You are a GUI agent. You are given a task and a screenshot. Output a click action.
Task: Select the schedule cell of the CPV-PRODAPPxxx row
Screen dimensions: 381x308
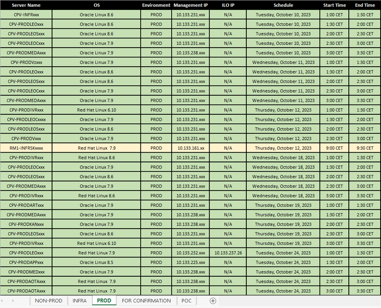[x=283, y=262]
